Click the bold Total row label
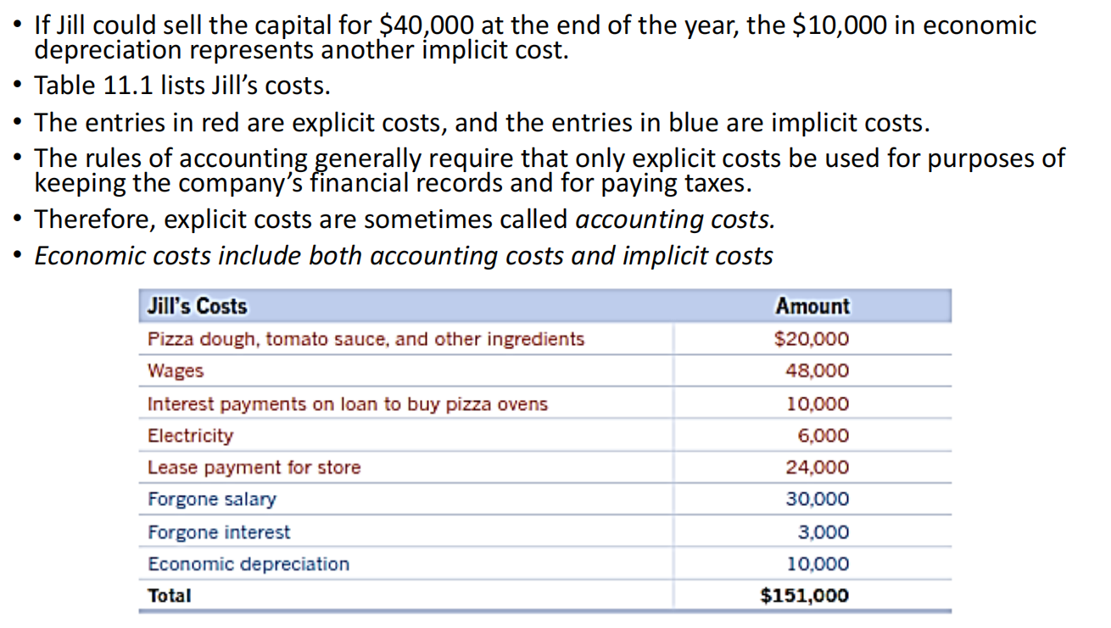 pyautogui.click(x=170, y=595)
